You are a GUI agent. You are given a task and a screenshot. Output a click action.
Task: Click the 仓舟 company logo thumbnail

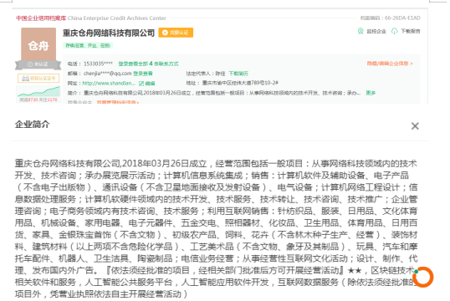pyautogui.click(x=38, y=44)
